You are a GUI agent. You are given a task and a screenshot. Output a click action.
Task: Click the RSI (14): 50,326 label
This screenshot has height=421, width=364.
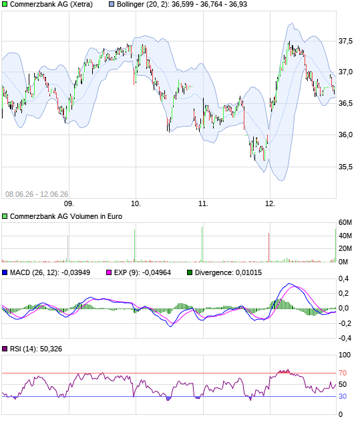(36, 349)
